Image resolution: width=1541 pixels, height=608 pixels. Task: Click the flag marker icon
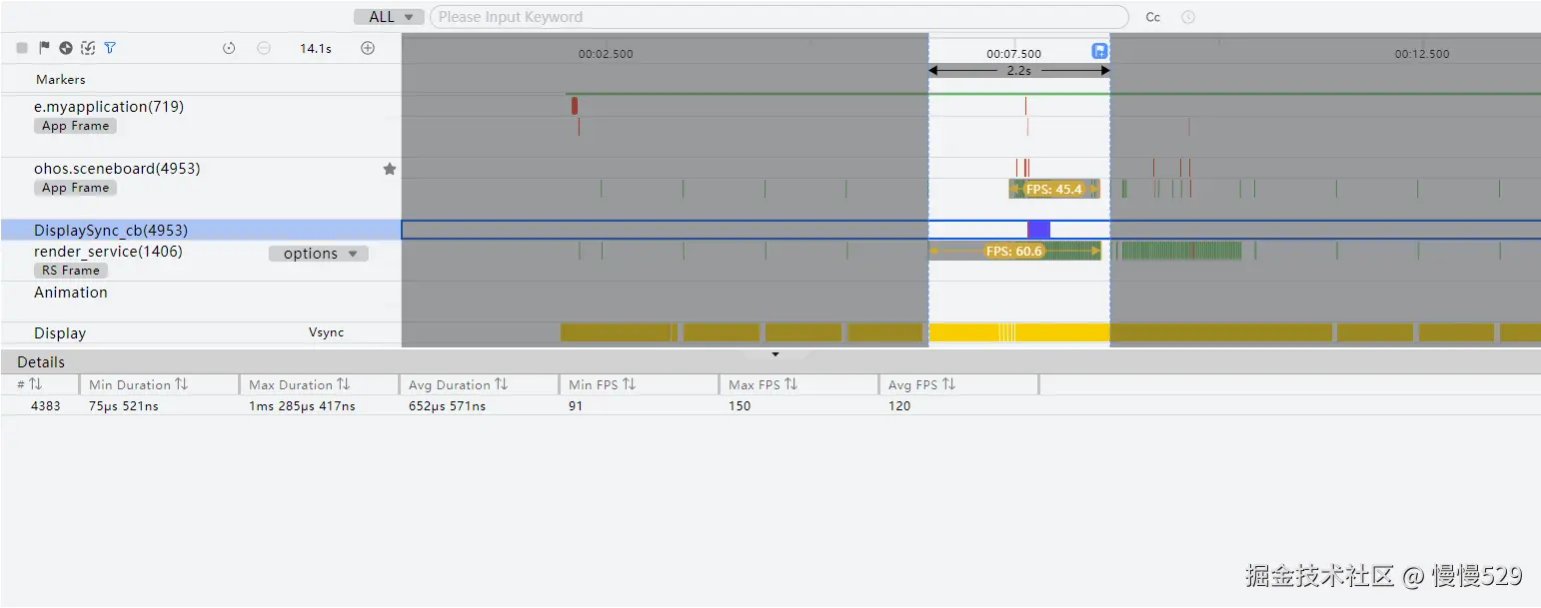coord(44,48)
